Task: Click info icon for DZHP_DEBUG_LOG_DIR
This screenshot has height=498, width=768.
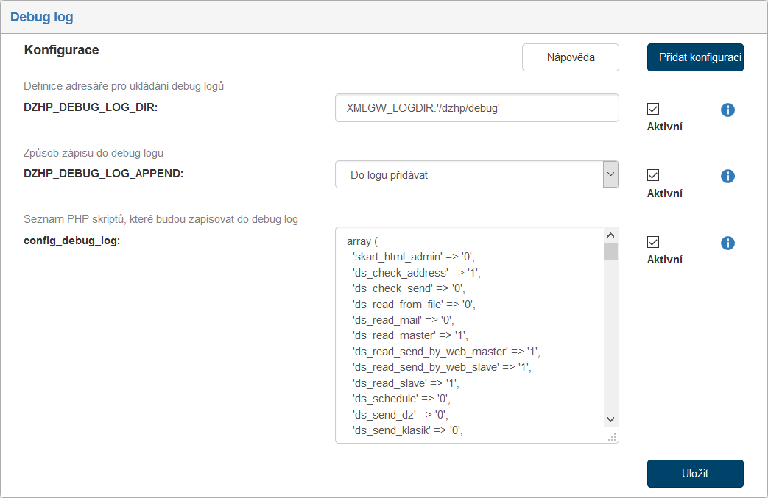Action: click(728, 110)
